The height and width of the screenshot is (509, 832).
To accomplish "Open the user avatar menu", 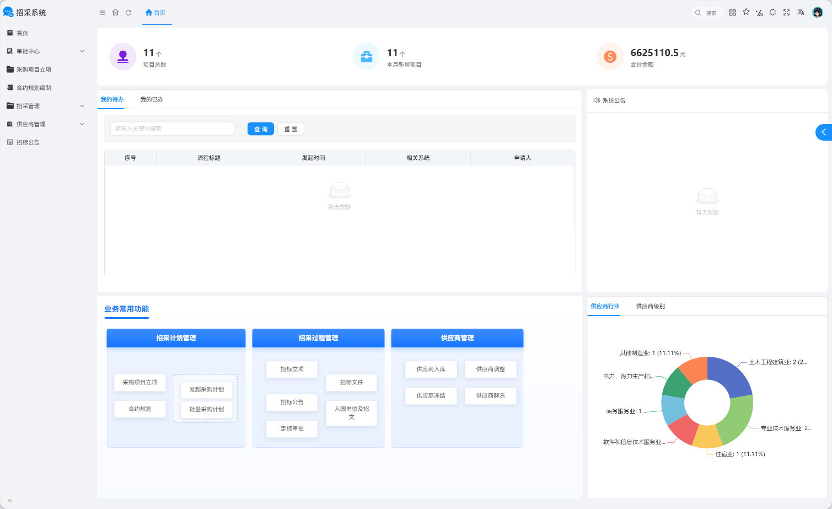I will tap(818, 12).
